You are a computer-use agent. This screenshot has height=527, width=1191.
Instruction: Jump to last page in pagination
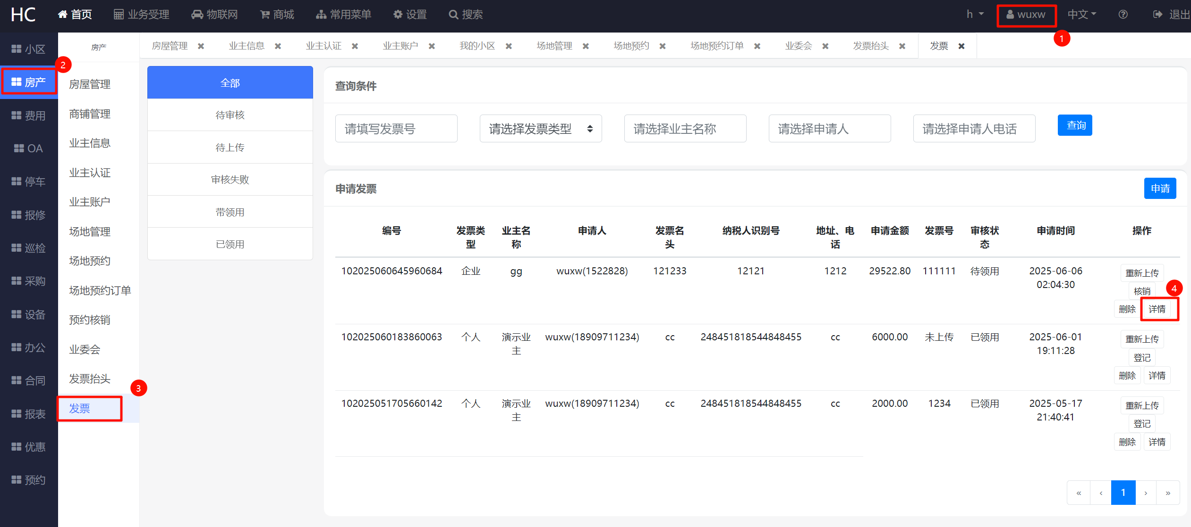(x=1168, y=493)
